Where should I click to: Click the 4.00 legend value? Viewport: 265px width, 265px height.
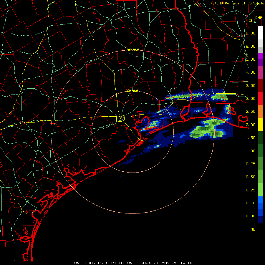[251, 72]
